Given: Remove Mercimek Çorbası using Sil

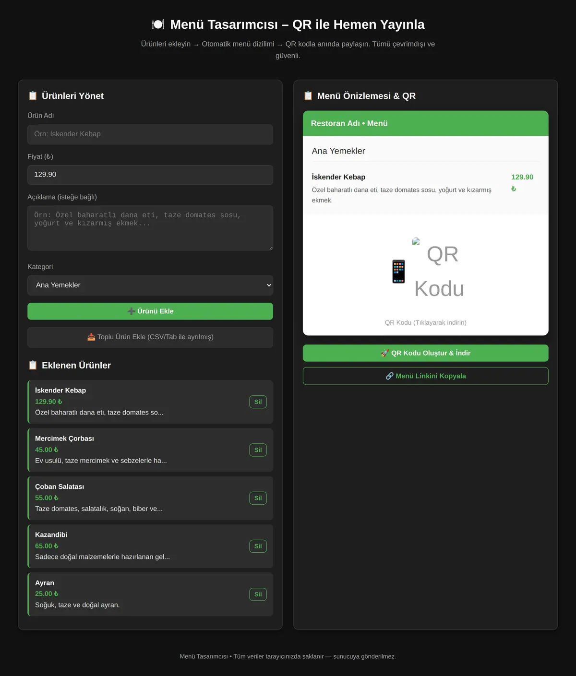Looking at the screenshot, I should point(258,450).
